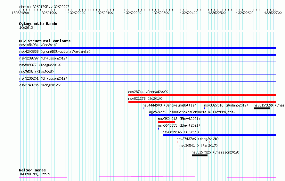Viewport: 285px width, 181px height.
Task: Click thick blue bar under nsv1054934
Action: click(147, 48)
